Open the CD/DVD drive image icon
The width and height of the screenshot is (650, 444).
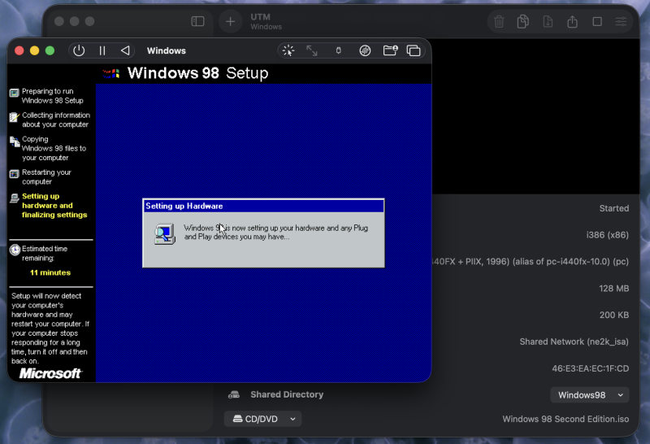coord(365,50)
